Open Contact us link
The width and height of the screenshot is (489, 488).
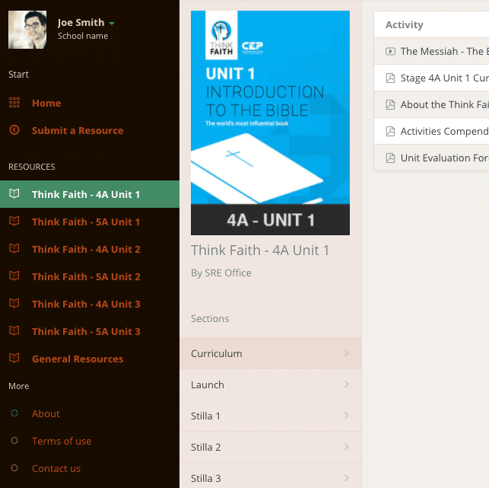coord(56,468)
